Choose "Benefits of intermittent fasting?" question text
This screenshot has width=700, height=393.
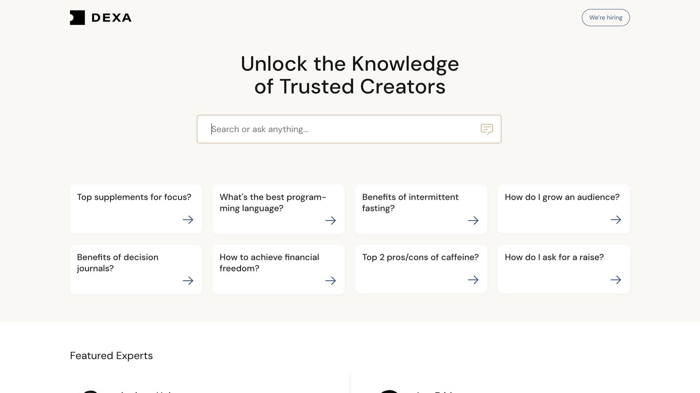410,203
